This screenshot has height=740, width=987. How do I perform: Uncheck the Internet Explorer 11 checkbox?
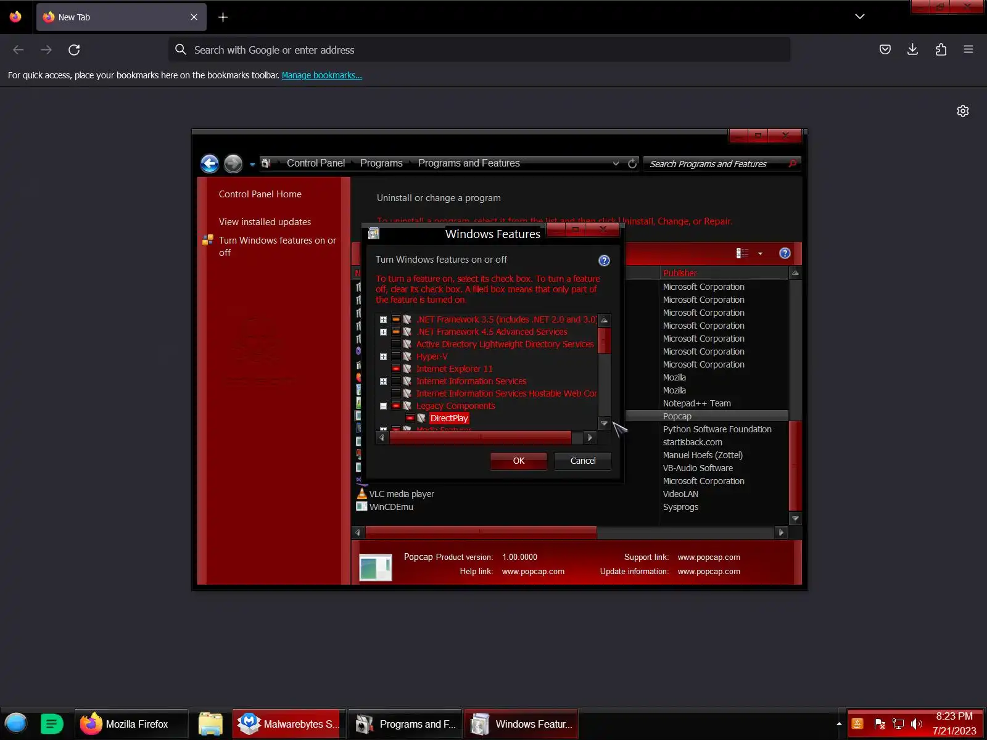(396, 369)
